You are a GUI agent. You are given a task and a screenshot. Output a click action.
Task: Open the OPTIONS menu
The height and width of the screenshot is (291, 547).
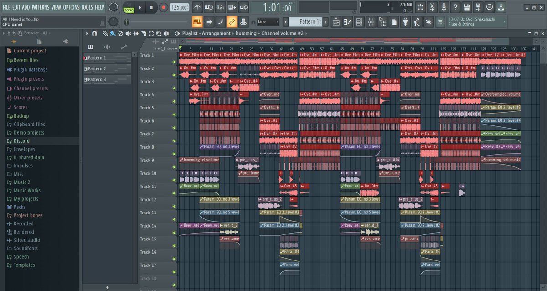[x=71, y=7]
